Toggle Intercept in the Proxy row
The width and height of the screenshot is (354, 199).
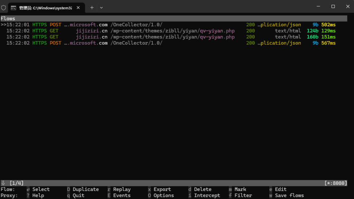(x=207, y=196)
